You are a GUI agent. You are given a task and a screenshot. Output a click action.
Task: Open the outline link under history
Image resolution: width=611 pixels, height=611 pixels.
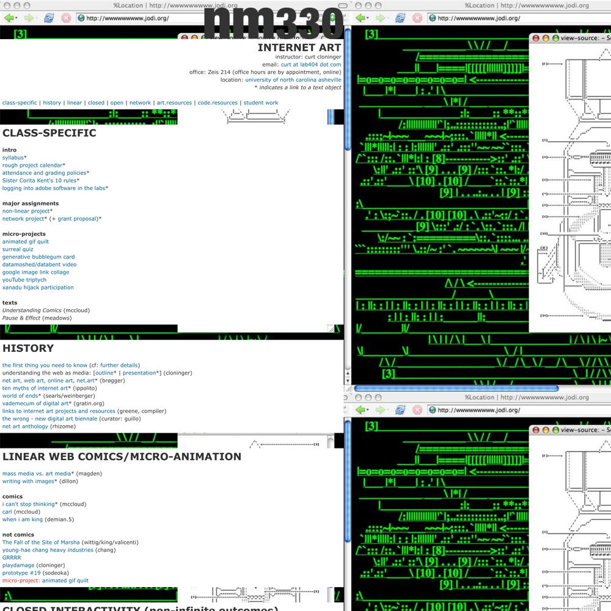click(106, 373)
